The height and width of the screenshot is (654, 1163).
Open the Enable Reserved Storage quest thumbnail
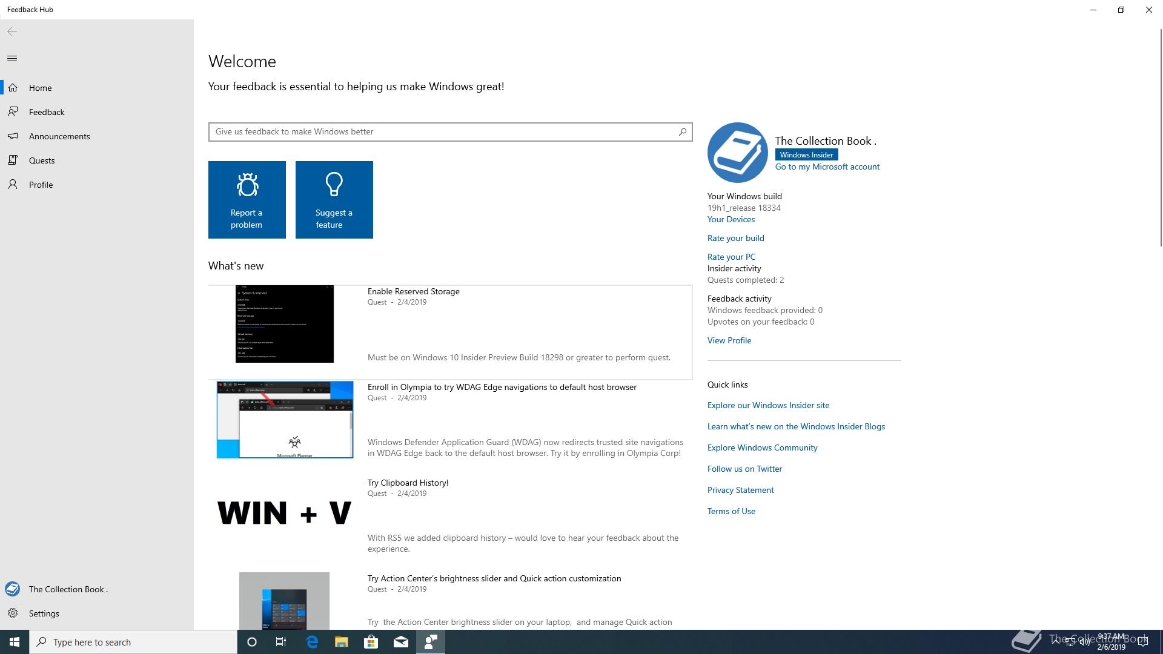point(285,324)
